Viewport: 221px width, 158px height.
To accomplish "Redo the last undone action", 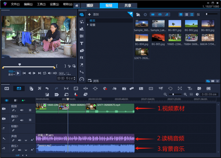I will 56,89.
